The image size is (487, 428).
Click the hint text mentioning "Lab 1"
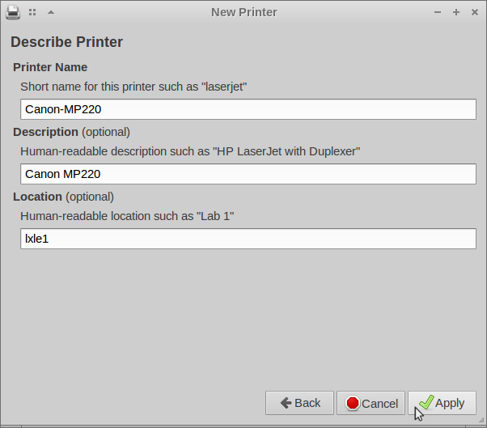point(127,216)
